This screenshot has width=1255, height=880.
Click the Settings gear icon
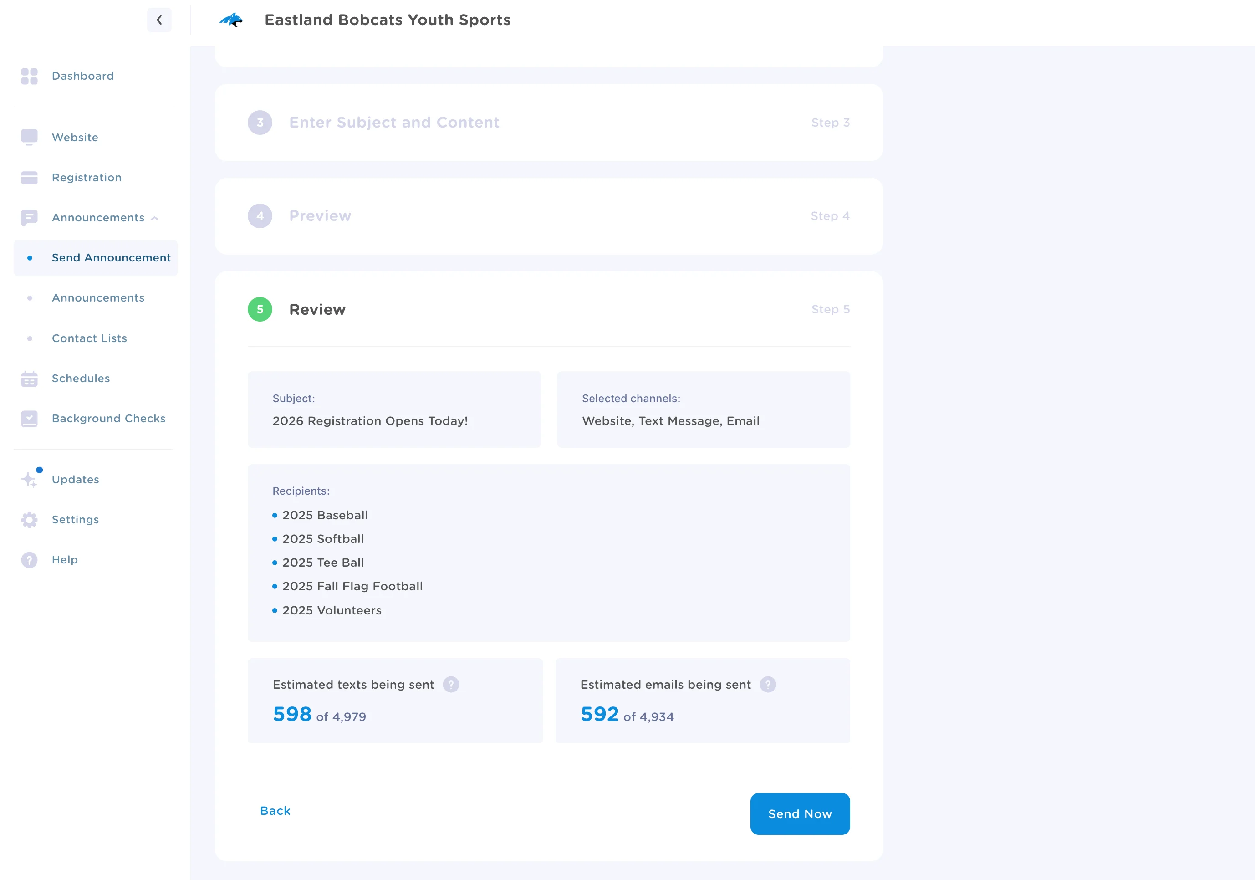click(x=30, y=520)
